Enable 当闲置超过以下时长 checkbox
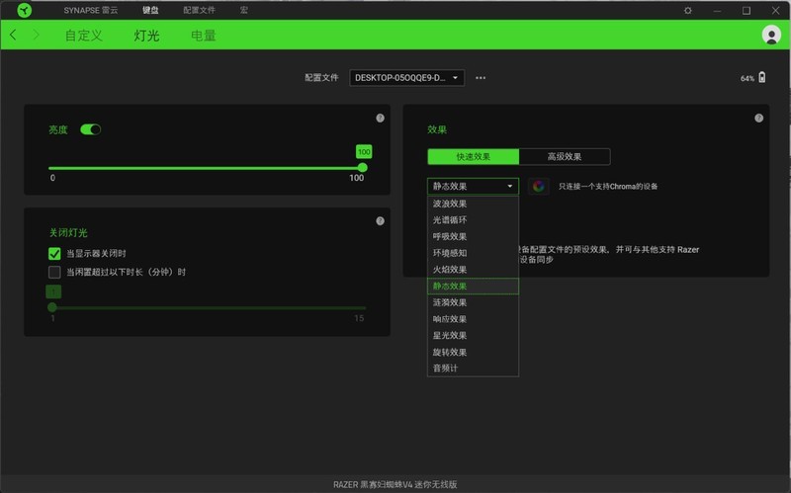Screen dimensions: 791x493 54,273
